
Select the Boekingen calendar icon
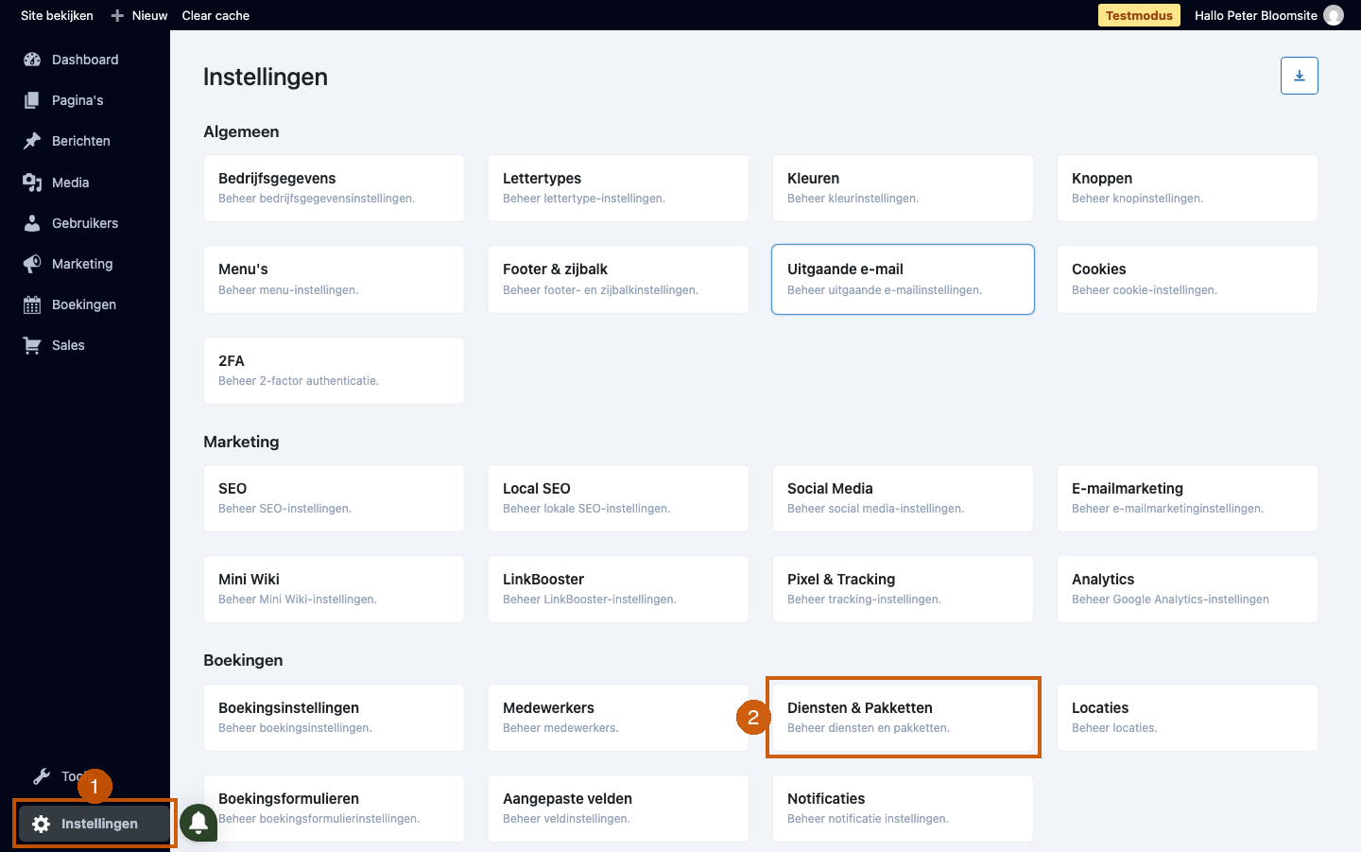tap(32, 304)
